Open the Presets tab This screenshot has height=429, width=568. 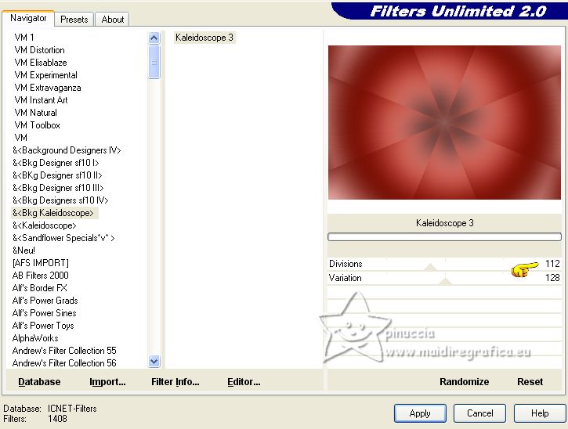[x=74, y=20]
